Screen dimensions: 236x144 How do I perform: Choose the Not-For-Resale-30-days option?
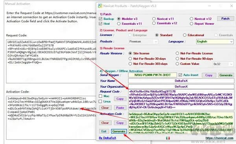pyautogui.click(x=130, y=58)
